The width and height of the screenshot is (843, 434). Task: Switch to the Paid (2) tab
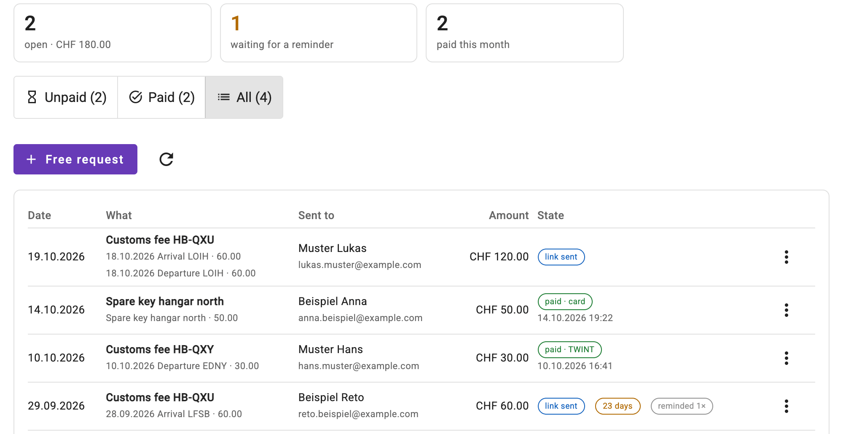[161, 97]
